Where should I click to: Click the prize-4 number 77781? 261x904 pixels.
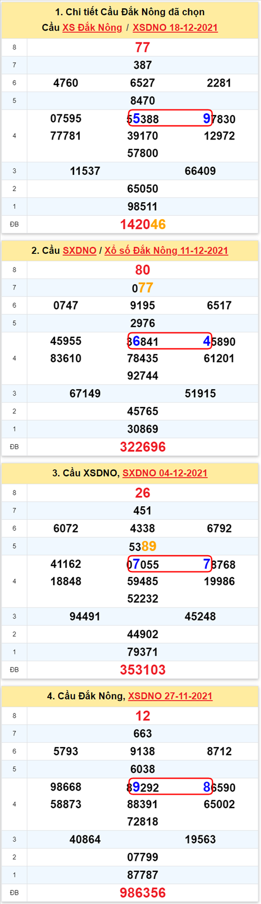tap(66, 136)
